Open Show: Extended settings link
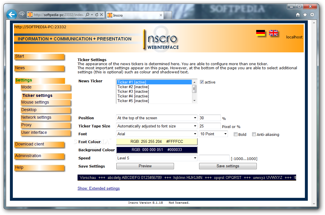The image size is (325, 215). [x=99, y=189]
